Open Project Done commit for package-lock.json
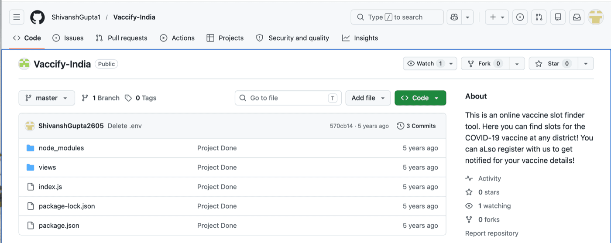The height and width of the screenshot is (243, 611). 217,206
